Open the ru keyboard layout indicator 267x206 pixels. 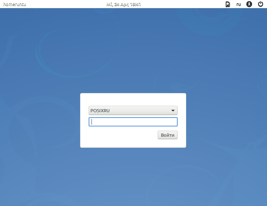[239, 4]
